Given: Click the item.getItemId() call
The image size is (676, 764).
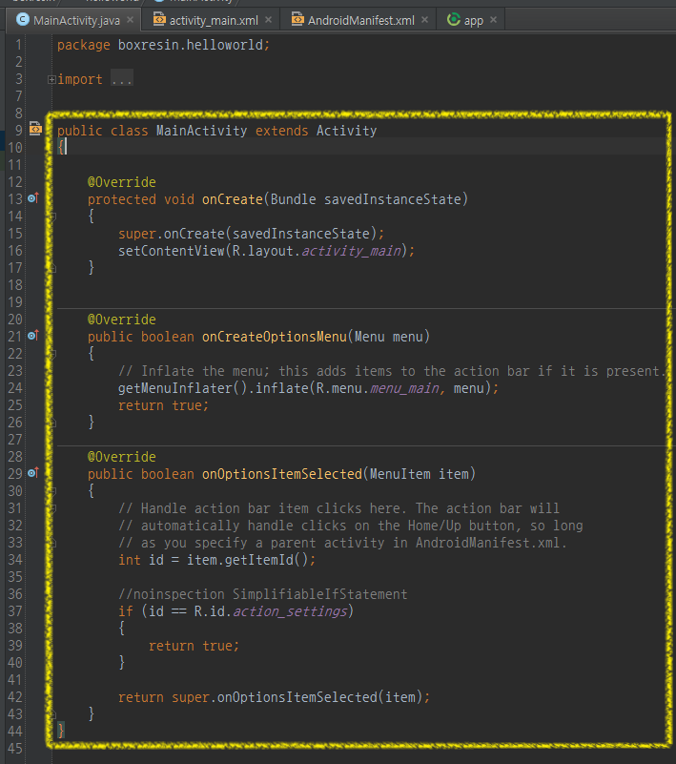Looking at the screenshot, I should [x=248, y=560].
